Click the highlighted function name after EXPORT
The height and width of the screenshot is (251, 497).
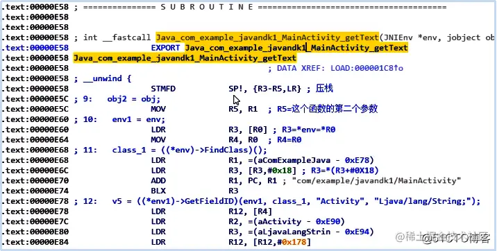click(x=296, y=48)
